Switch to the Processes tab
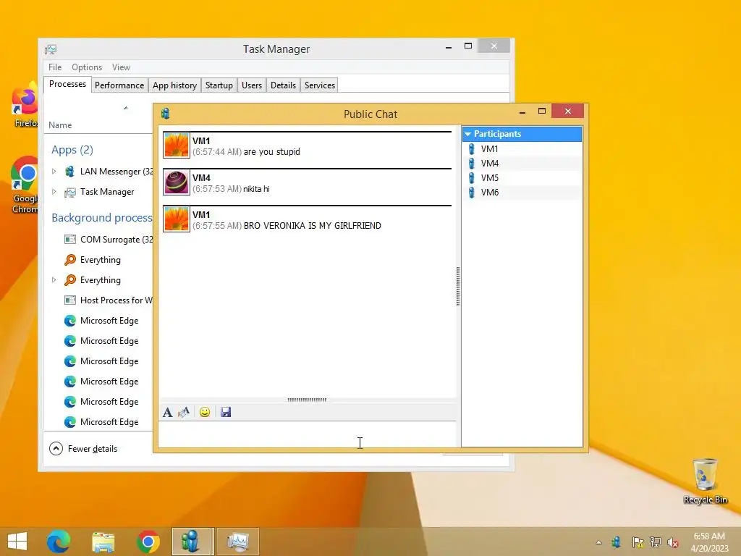This screenshot has width=741, height=556. point(67,84)
